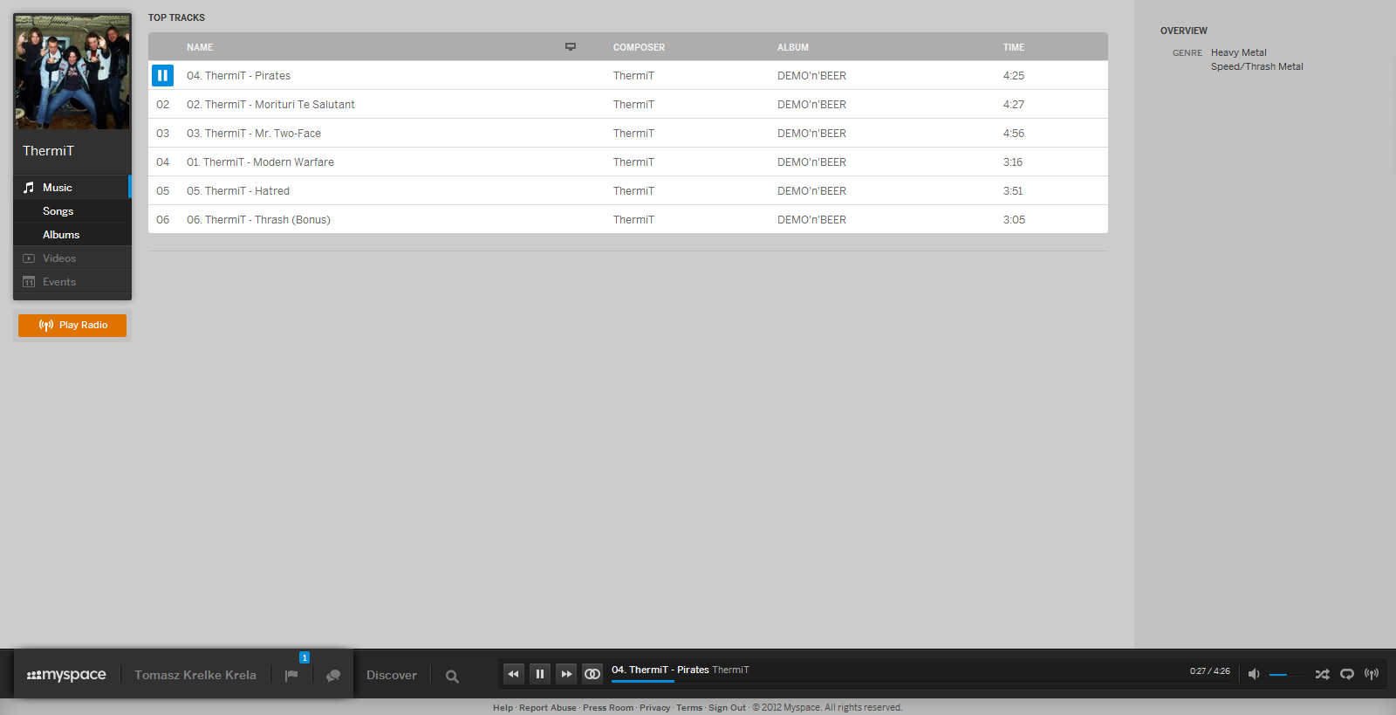Pause the playing track in the Pirates row
1396x715 pixels.
point(162,75)
